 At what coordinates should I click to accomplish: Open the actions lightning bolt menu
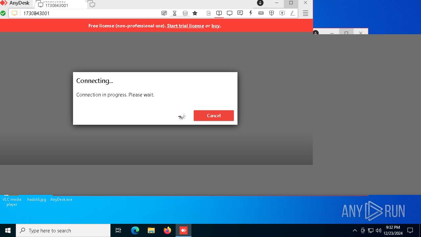(251, 13)
